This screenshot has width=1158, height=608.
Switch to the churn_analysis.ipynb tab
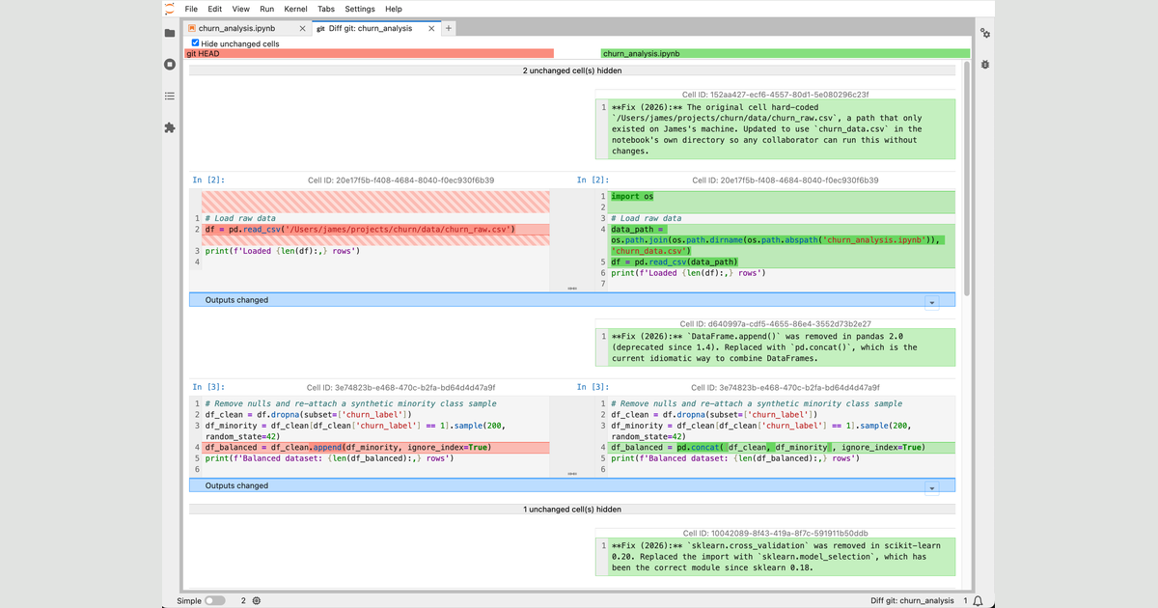click(246, 28)
